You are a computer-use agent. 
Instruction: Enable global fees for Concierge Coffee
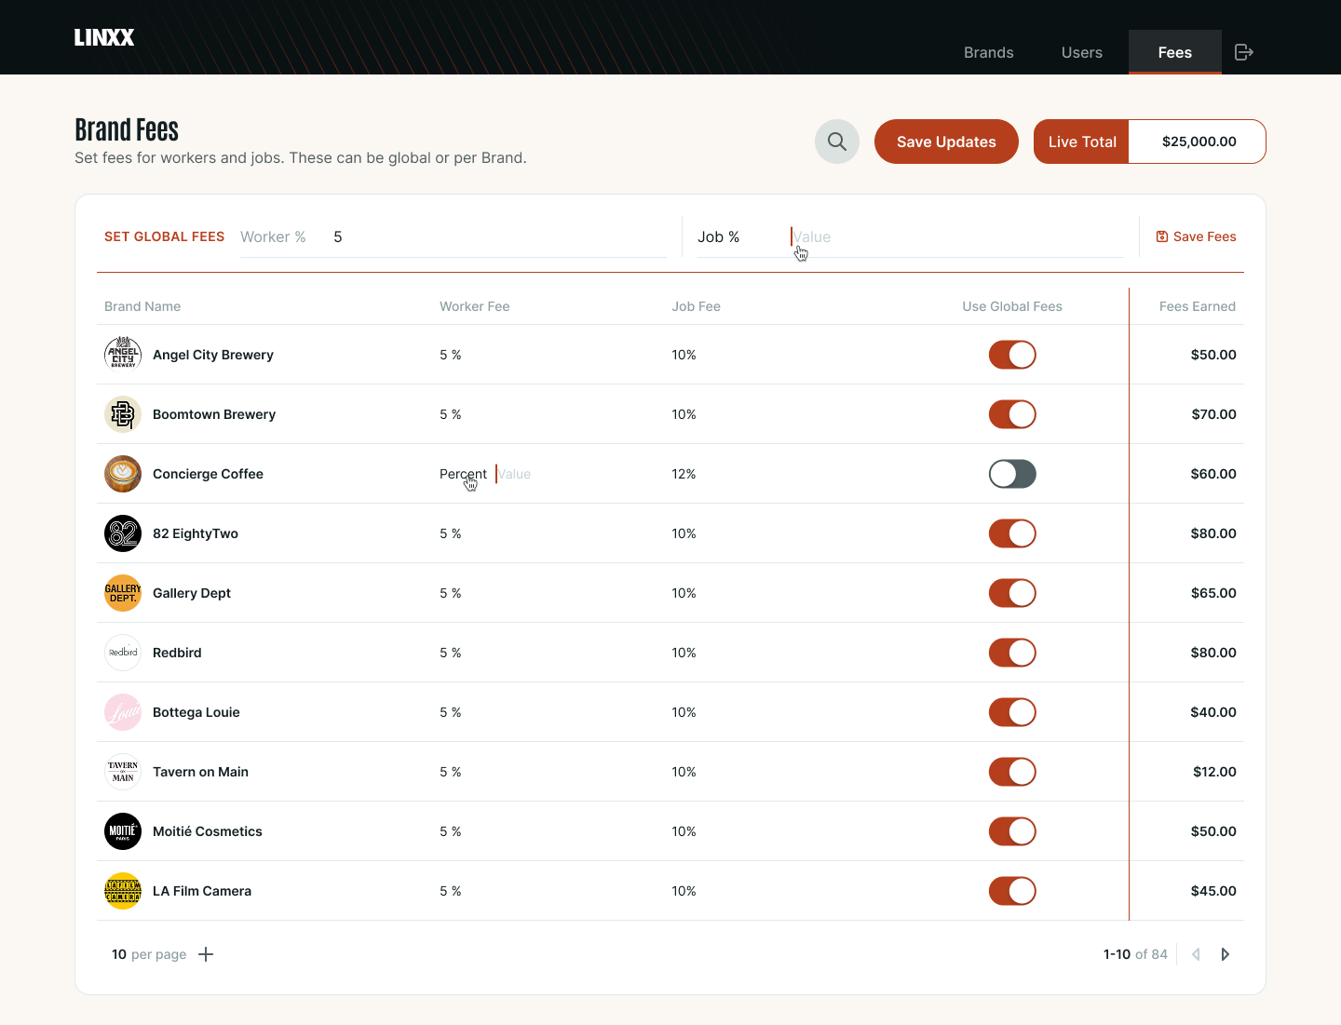pyautogui.click(x=1012, y=474)
